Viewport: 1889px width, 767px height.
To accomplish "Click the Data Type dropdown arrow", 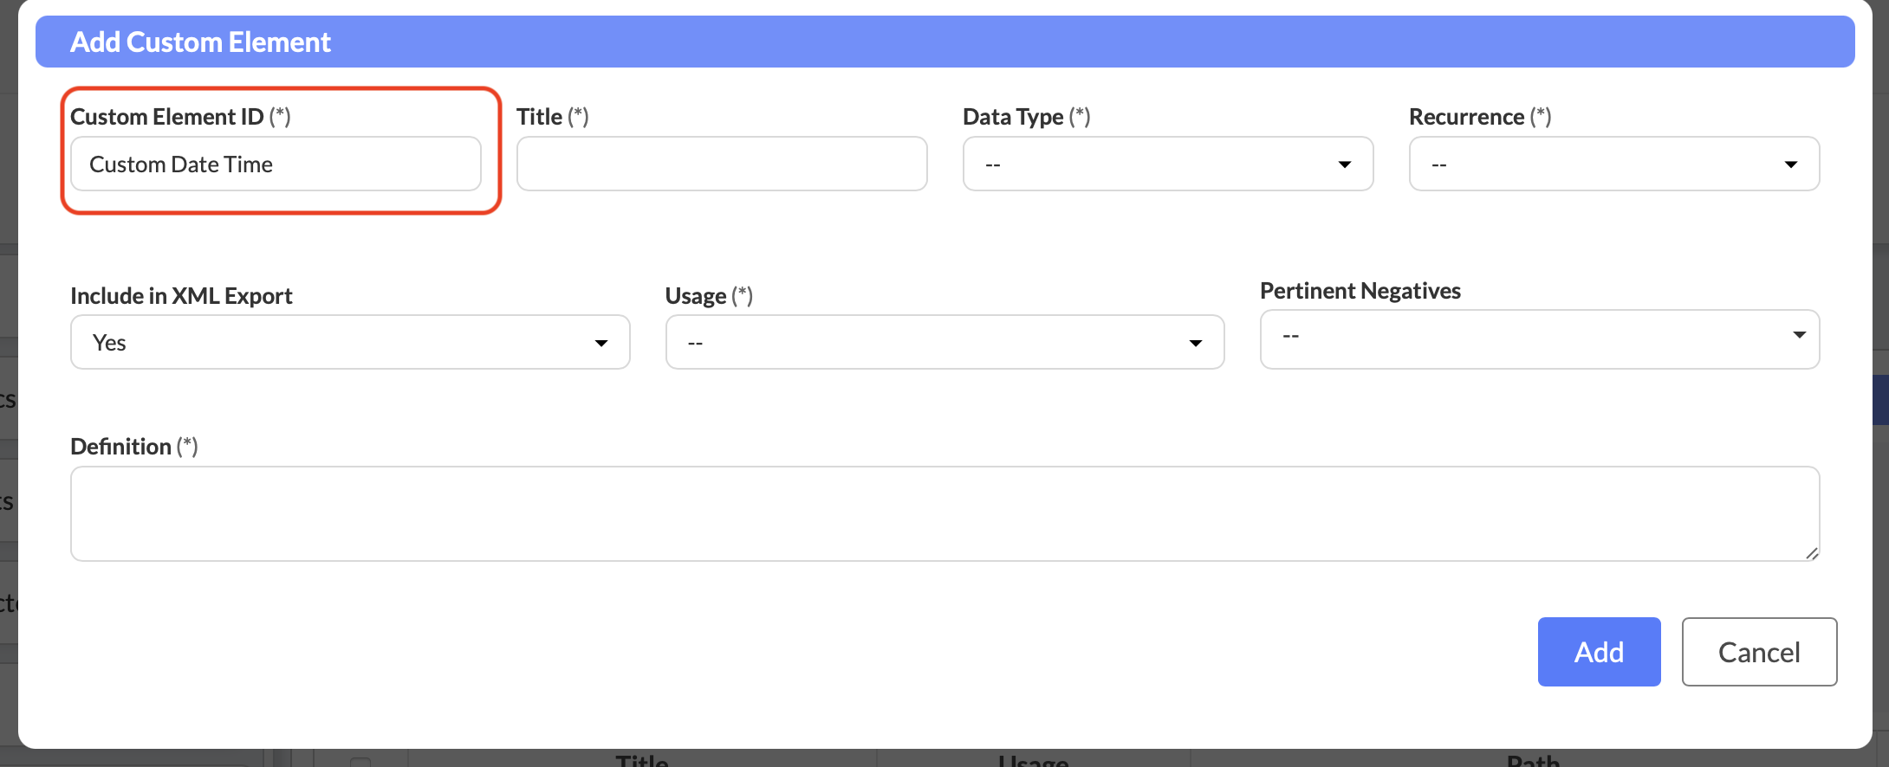I will tap(1344, 164).
